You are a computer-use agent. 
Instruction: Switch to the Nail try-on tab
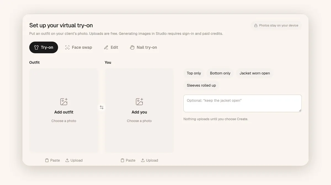tap(143, 47)
